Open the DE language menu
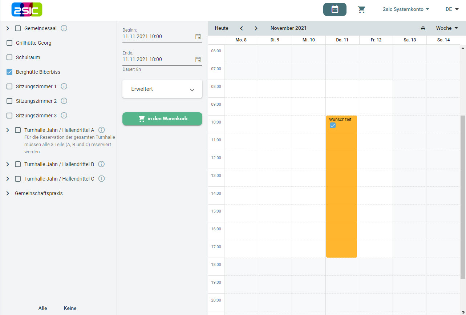 (452, 9)
